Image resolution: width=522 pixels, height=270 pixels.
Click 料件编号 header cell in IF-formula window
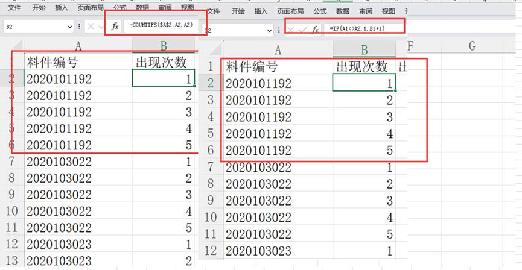278,66
